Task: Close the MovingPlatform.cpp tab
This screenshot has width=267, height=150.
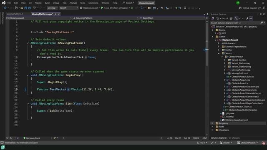Action: [x=58, y=14]
